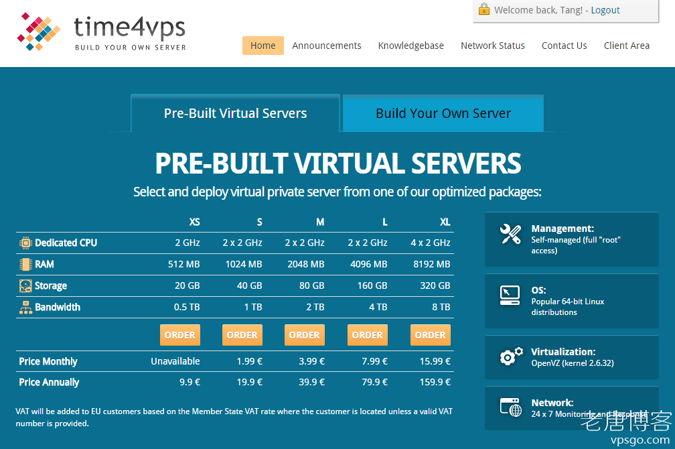Click the VAT notice paragraph
Screen dimensions: 675x449
click(234, 418)
